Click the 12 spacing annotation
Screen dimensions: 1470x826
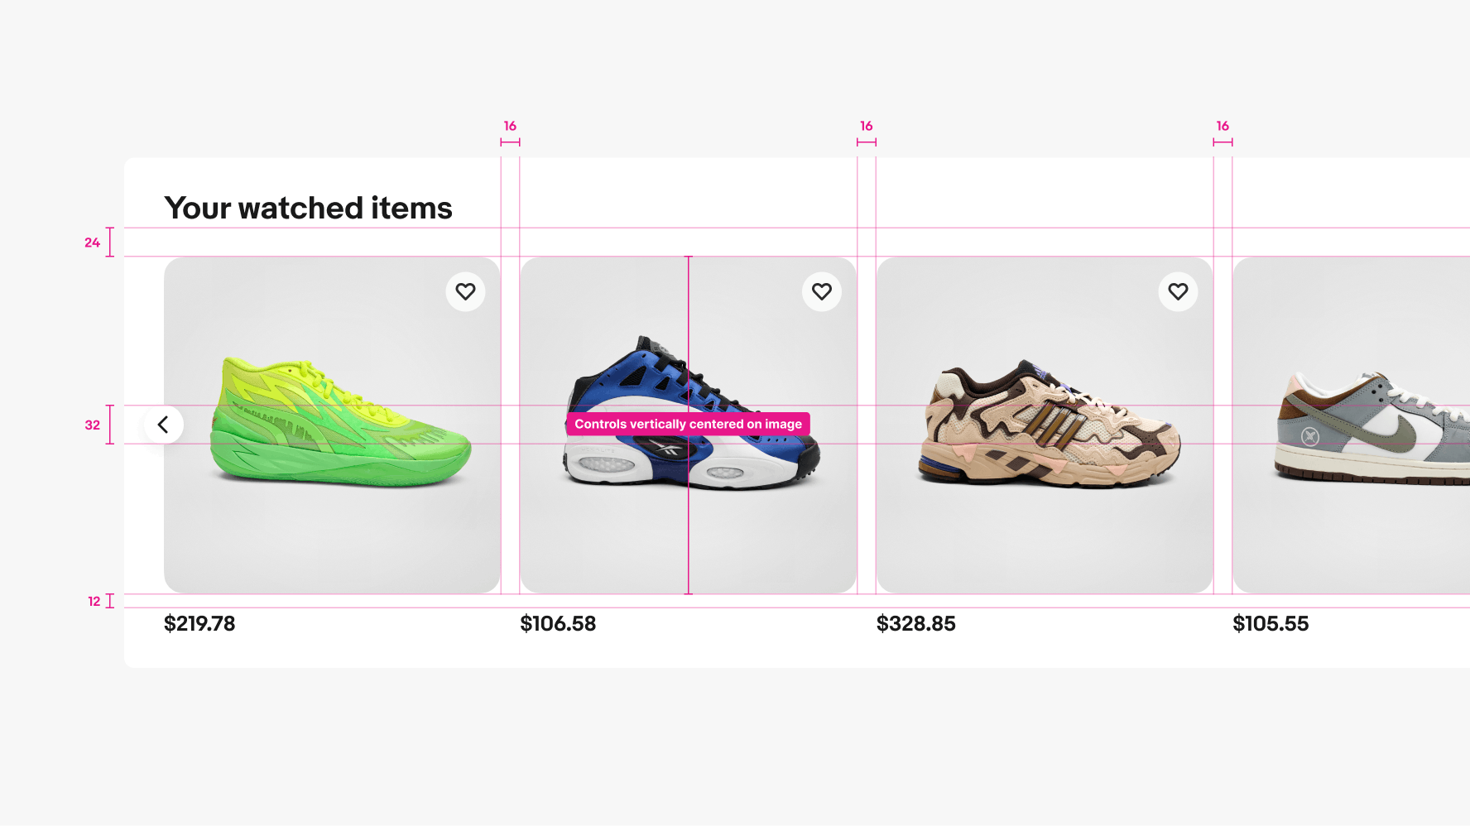(x=94, y=602)
